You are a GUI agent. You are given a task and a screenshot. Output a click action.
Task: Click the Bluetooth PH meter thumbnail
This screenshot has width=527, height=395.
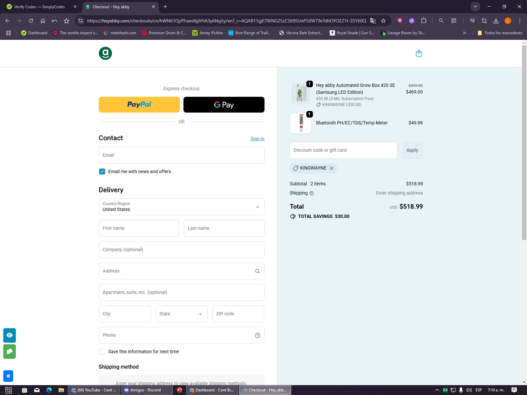point(300,123)
